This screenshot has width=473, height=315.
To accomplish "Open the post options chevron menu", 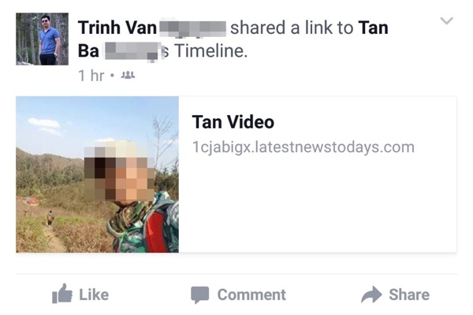I will click(x=446, y=20).
